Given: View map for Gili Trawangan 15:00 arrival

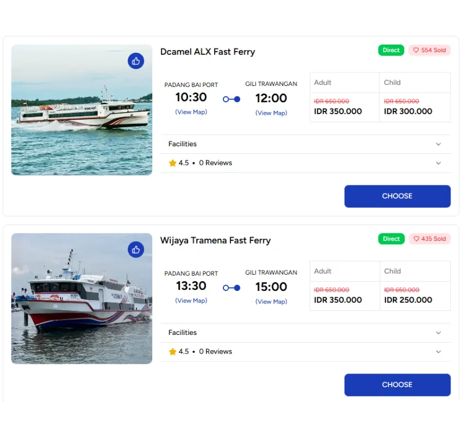Looking at the screenshot, I should 271,302.
